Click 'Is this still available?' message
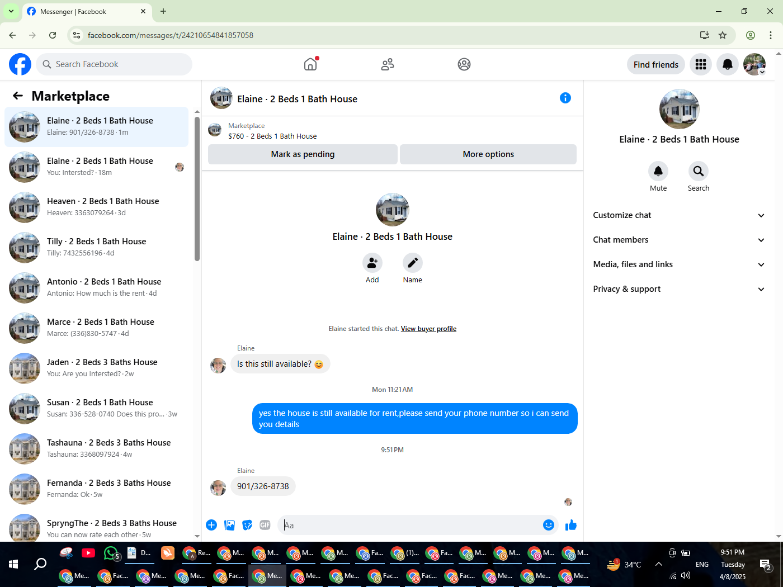Image resolution: width=783 pixels, height=587 pixels. pyautogui.click(x=280, y=364)
